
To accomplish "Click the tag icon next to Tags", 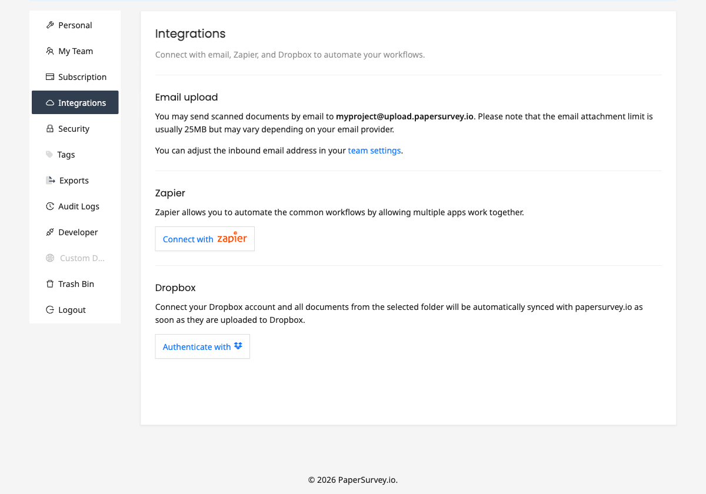I will point(49,154).
